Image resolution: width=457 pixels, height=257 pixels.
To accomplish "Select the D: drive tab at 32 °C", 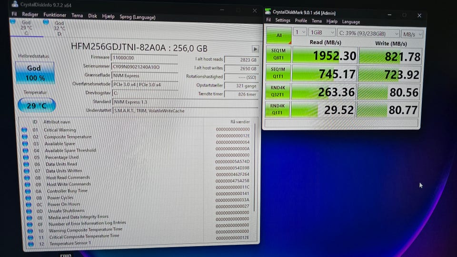I will tap(59, 28).
